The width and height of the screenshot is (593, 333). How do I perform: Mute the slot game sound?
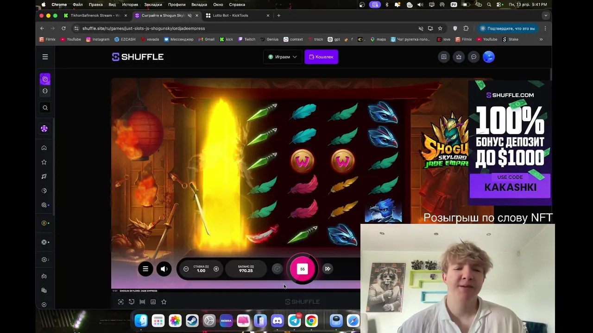pos(164,269)
